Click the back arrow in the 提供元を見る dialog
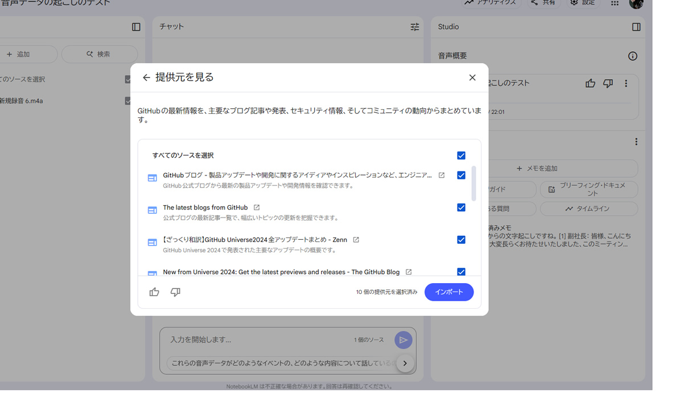The image size is (683, 401). [x=146, y=77]
